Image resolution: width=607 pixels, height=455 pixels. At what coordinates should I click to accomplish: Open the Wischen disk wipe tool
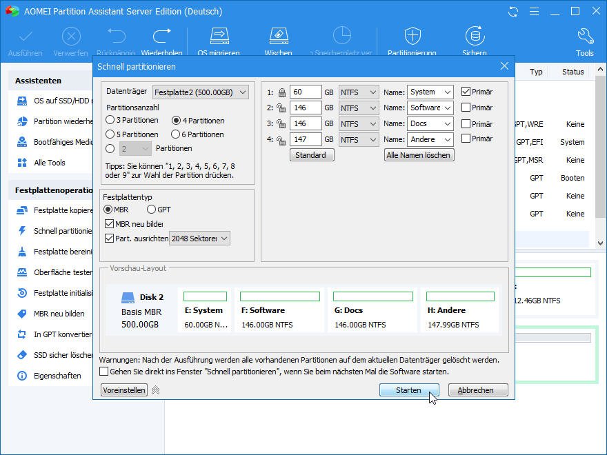[278, 37]
